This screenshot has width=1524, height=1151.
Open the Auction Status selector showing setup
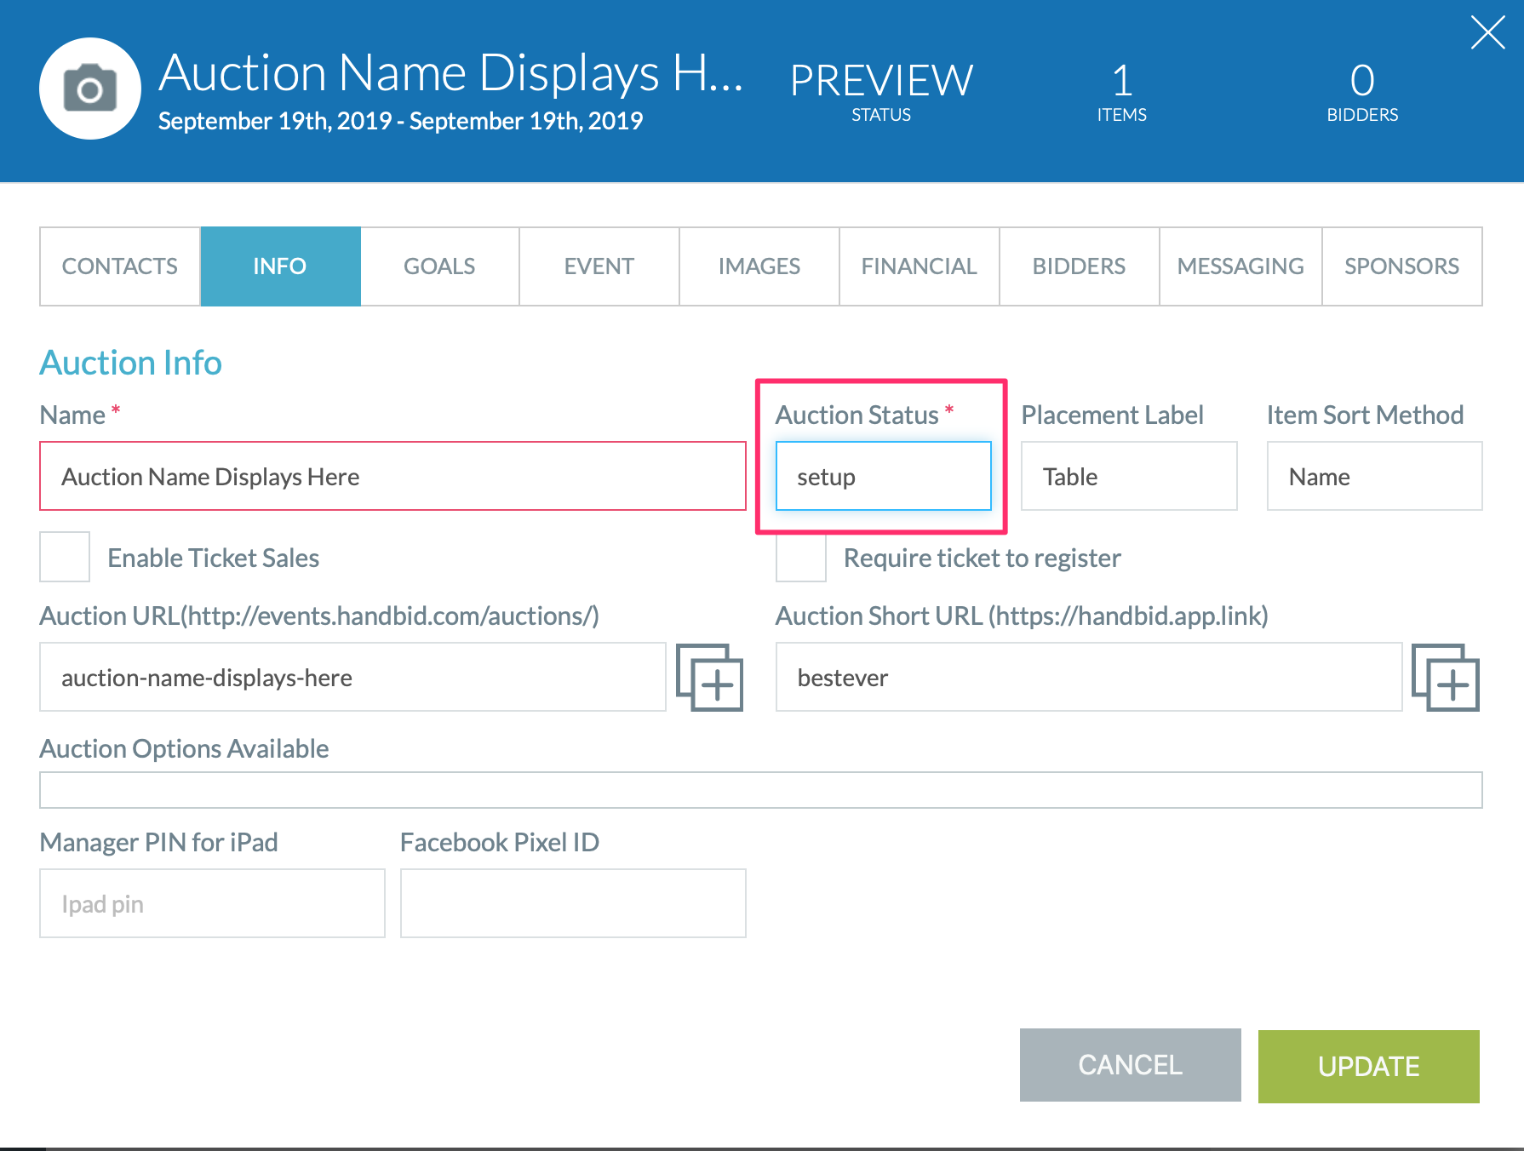coord(883,476)
